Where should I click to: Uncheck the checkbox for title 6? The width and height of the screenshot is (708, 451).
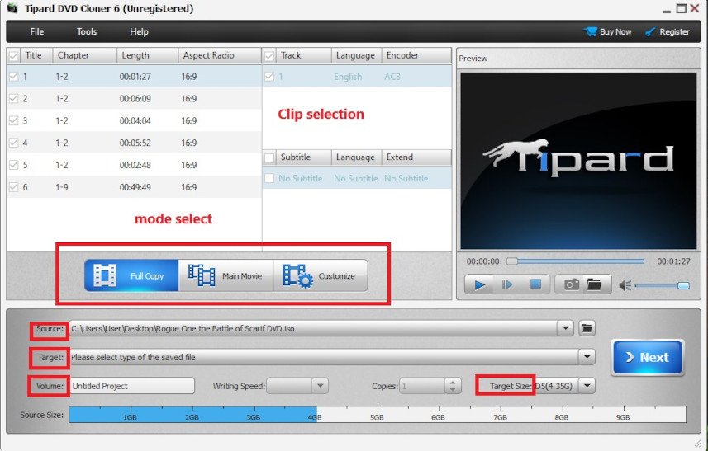pyautogui.click(x=13, y=187)
